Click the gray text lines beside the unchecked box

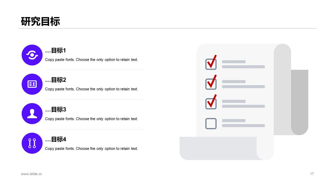243,123
